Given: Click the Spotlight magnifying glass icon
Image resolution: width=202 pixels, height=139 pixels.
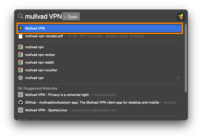Looking at the screenshot, I should (21, 16).
